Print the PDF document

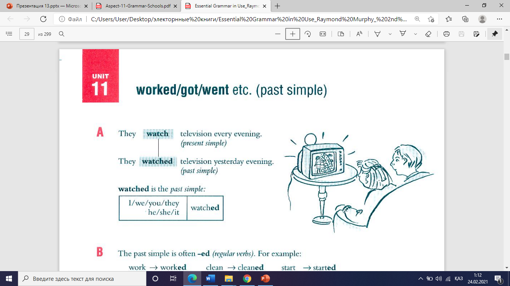point(446,34)
